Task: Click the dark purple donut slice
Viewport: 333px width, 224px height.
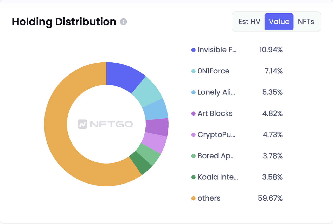Action: coord(157,127)
